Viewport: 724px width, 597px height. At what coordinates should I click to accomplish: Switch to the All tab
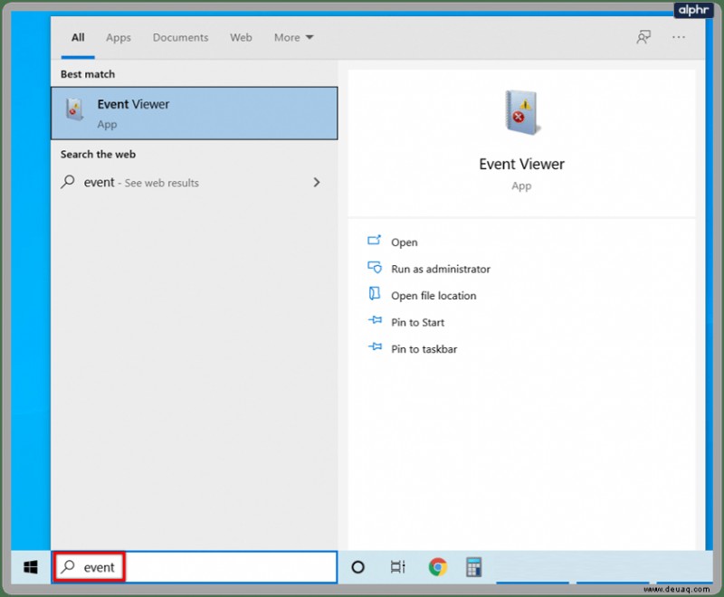[78, 37]
